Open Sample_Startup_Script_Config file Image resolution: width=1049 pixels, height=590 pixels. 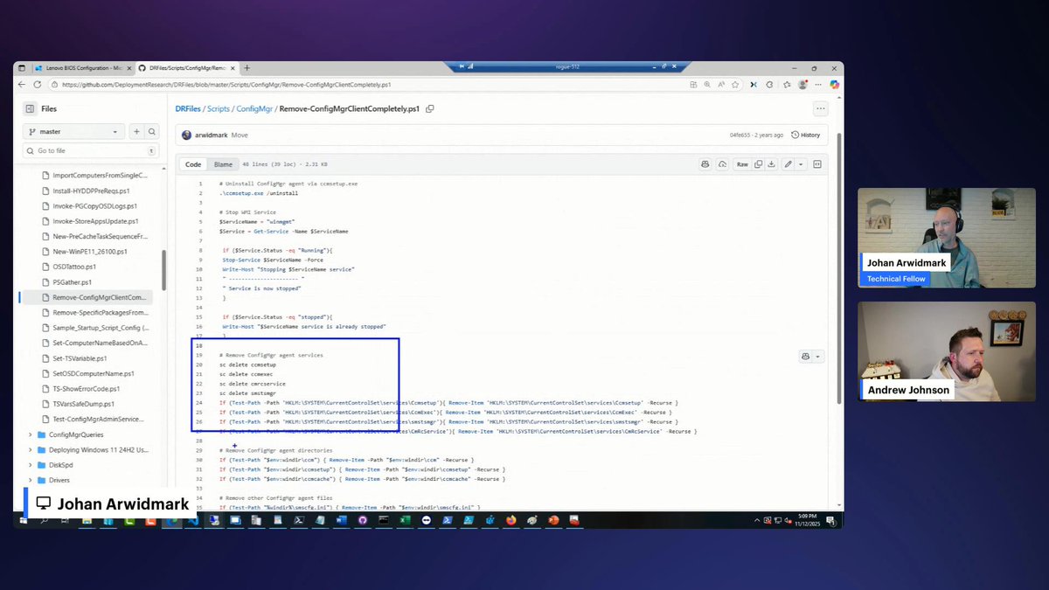(x=101, y=328)
